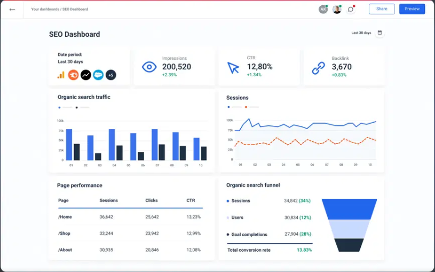Click the 3,670 backlink value

point(342,67)
